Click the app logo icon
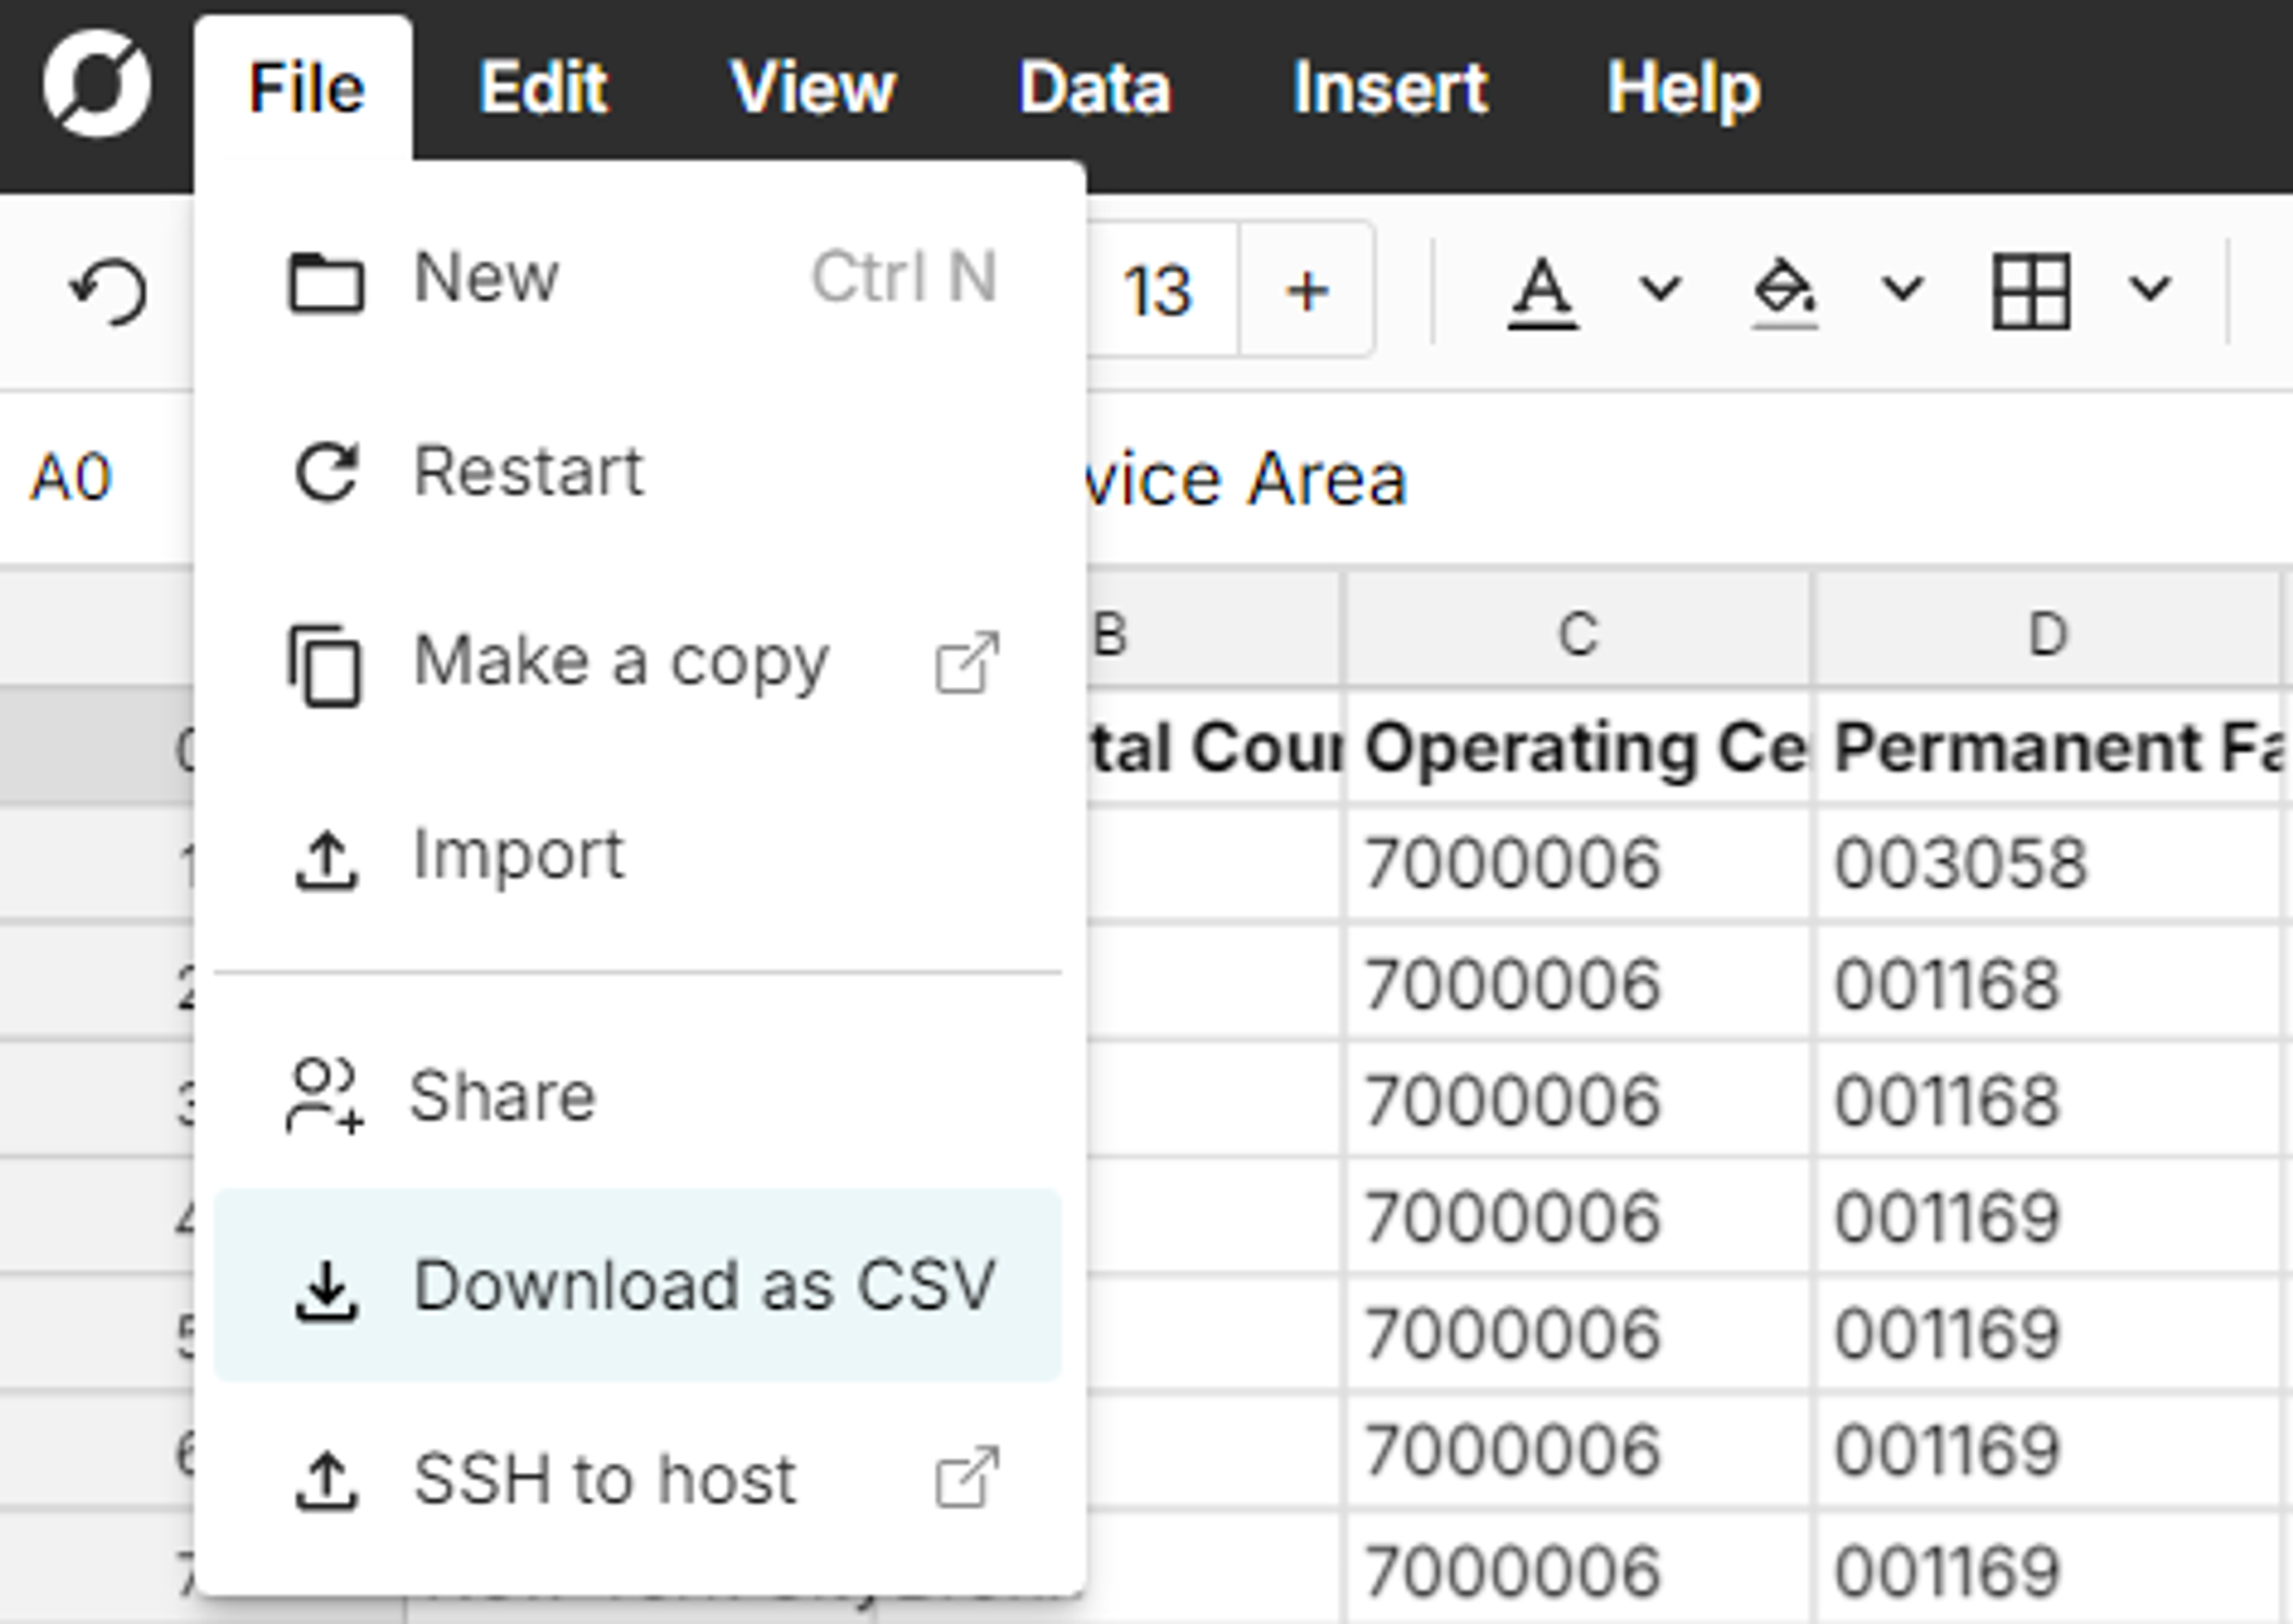Screen dimensions: 2293x1624 tap(97, 84)
